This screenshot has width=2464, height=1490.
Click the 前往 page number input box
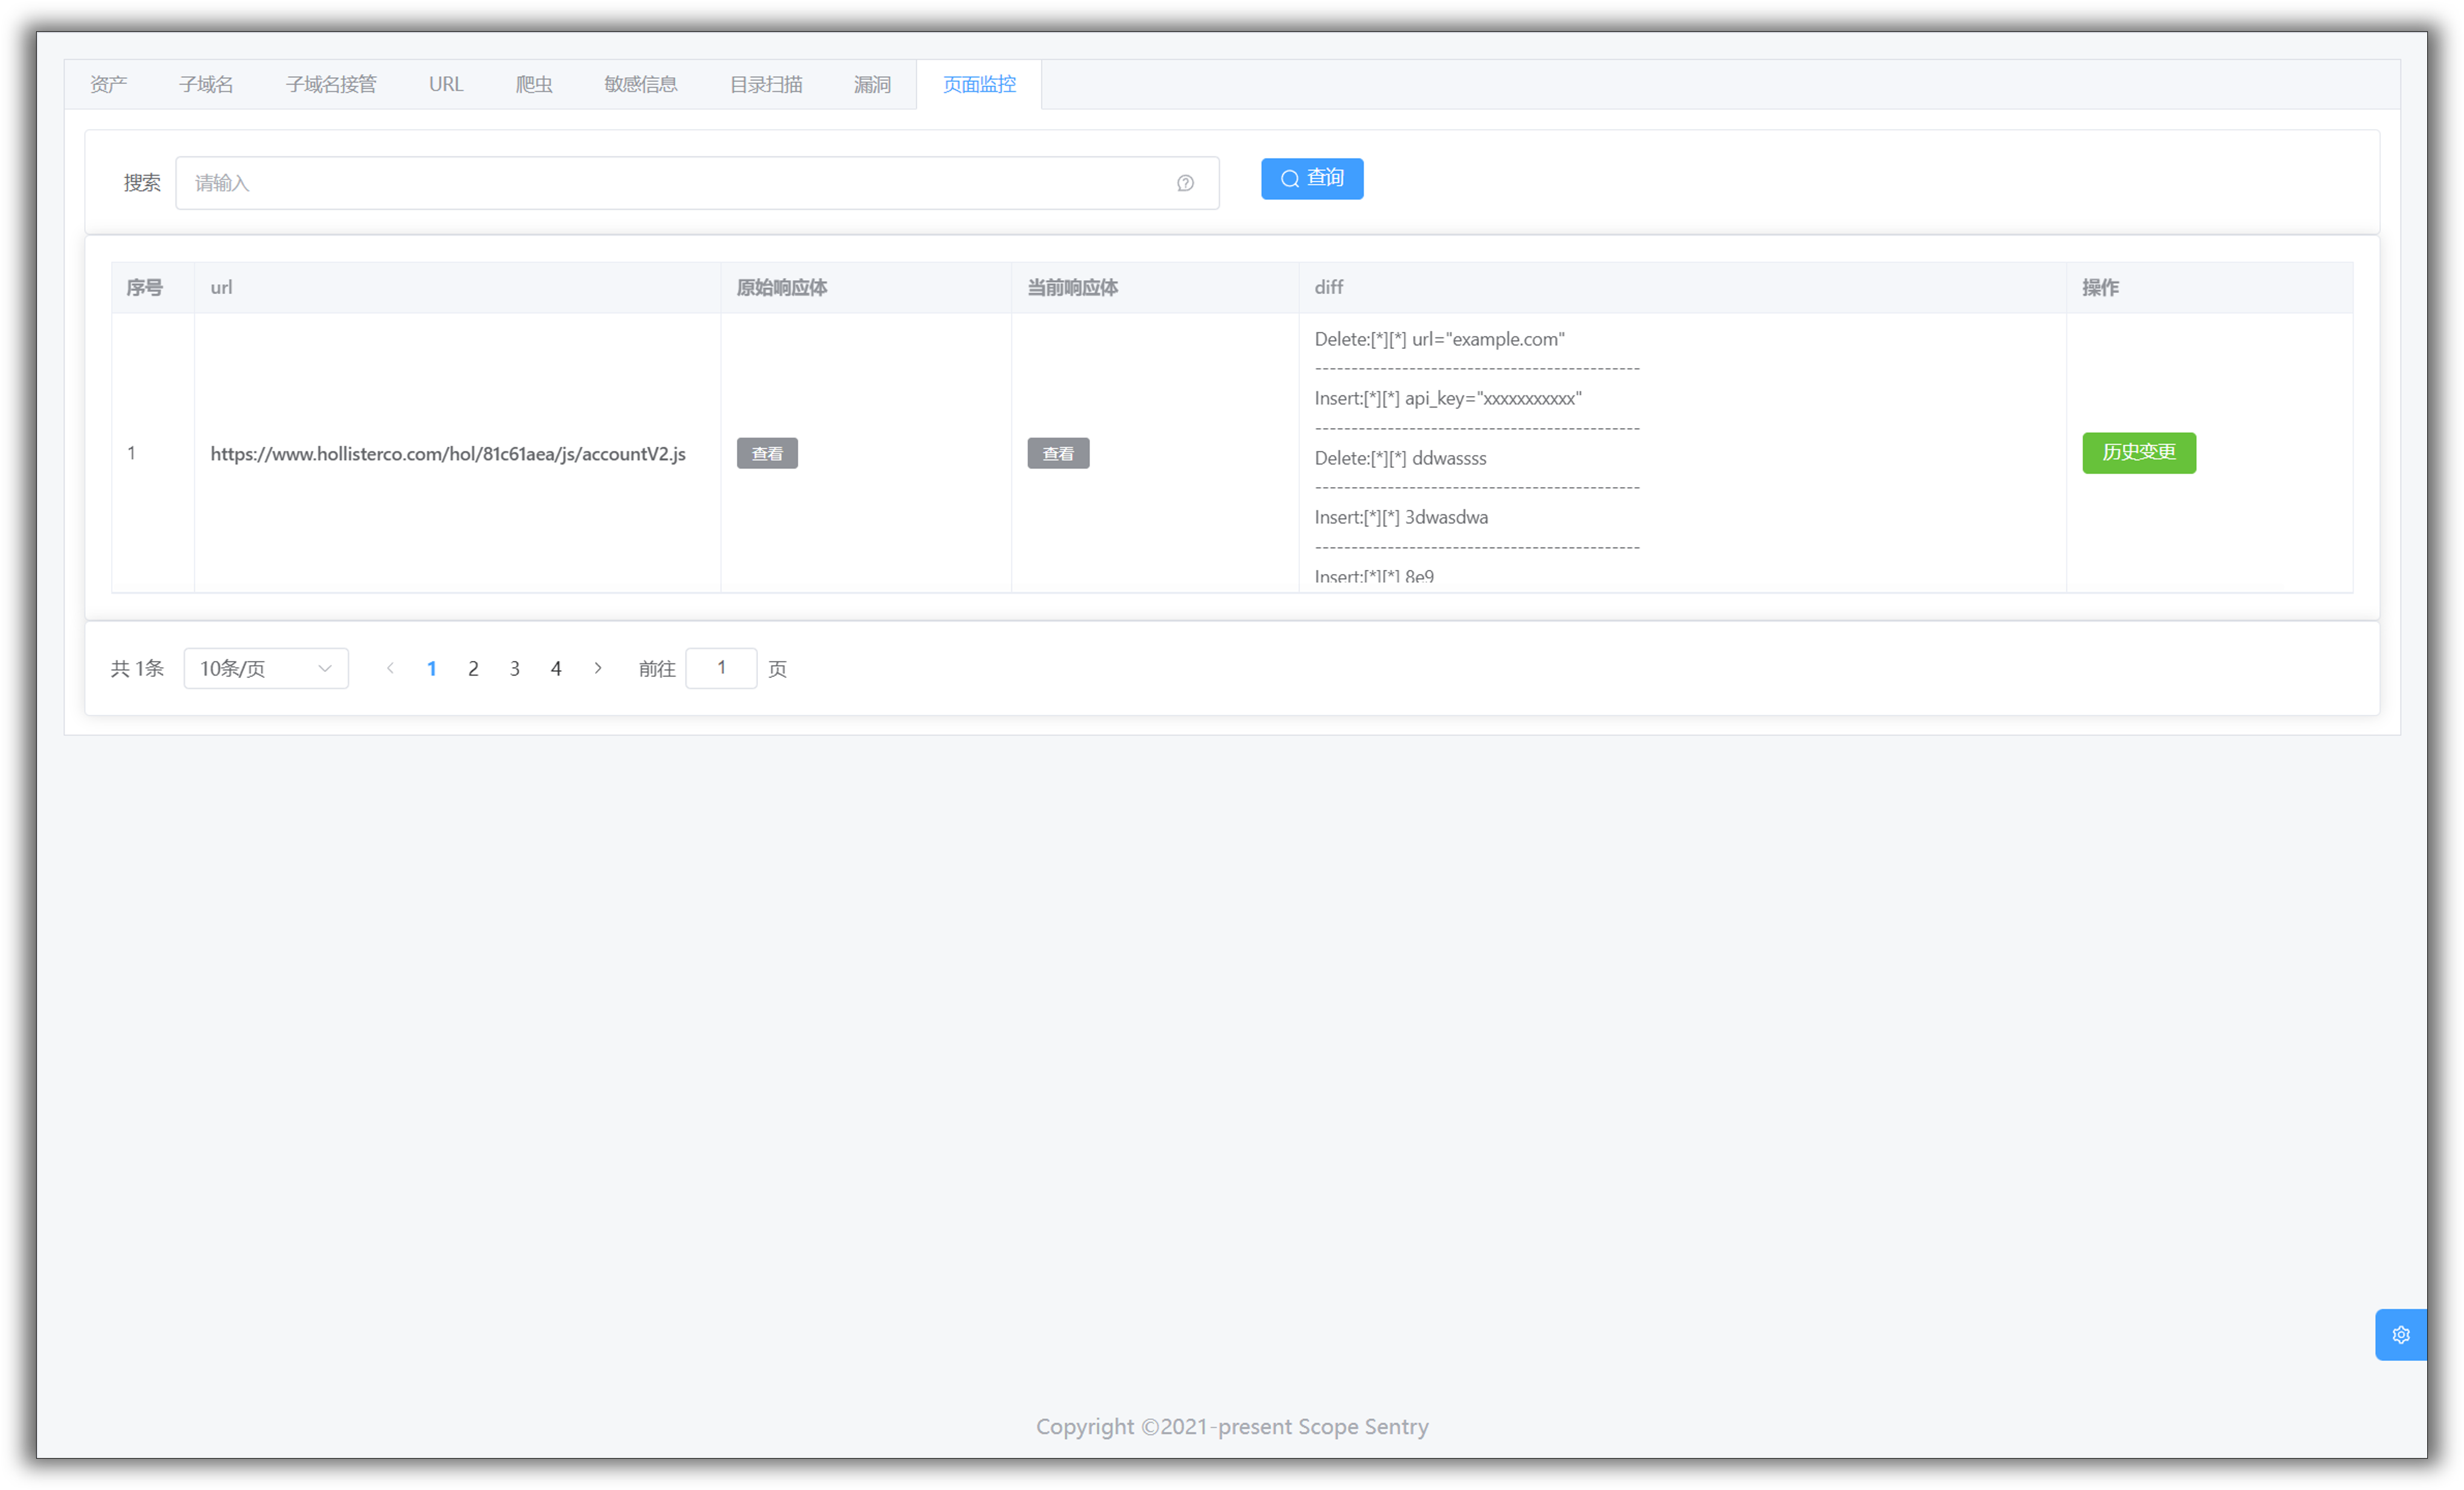721,668
